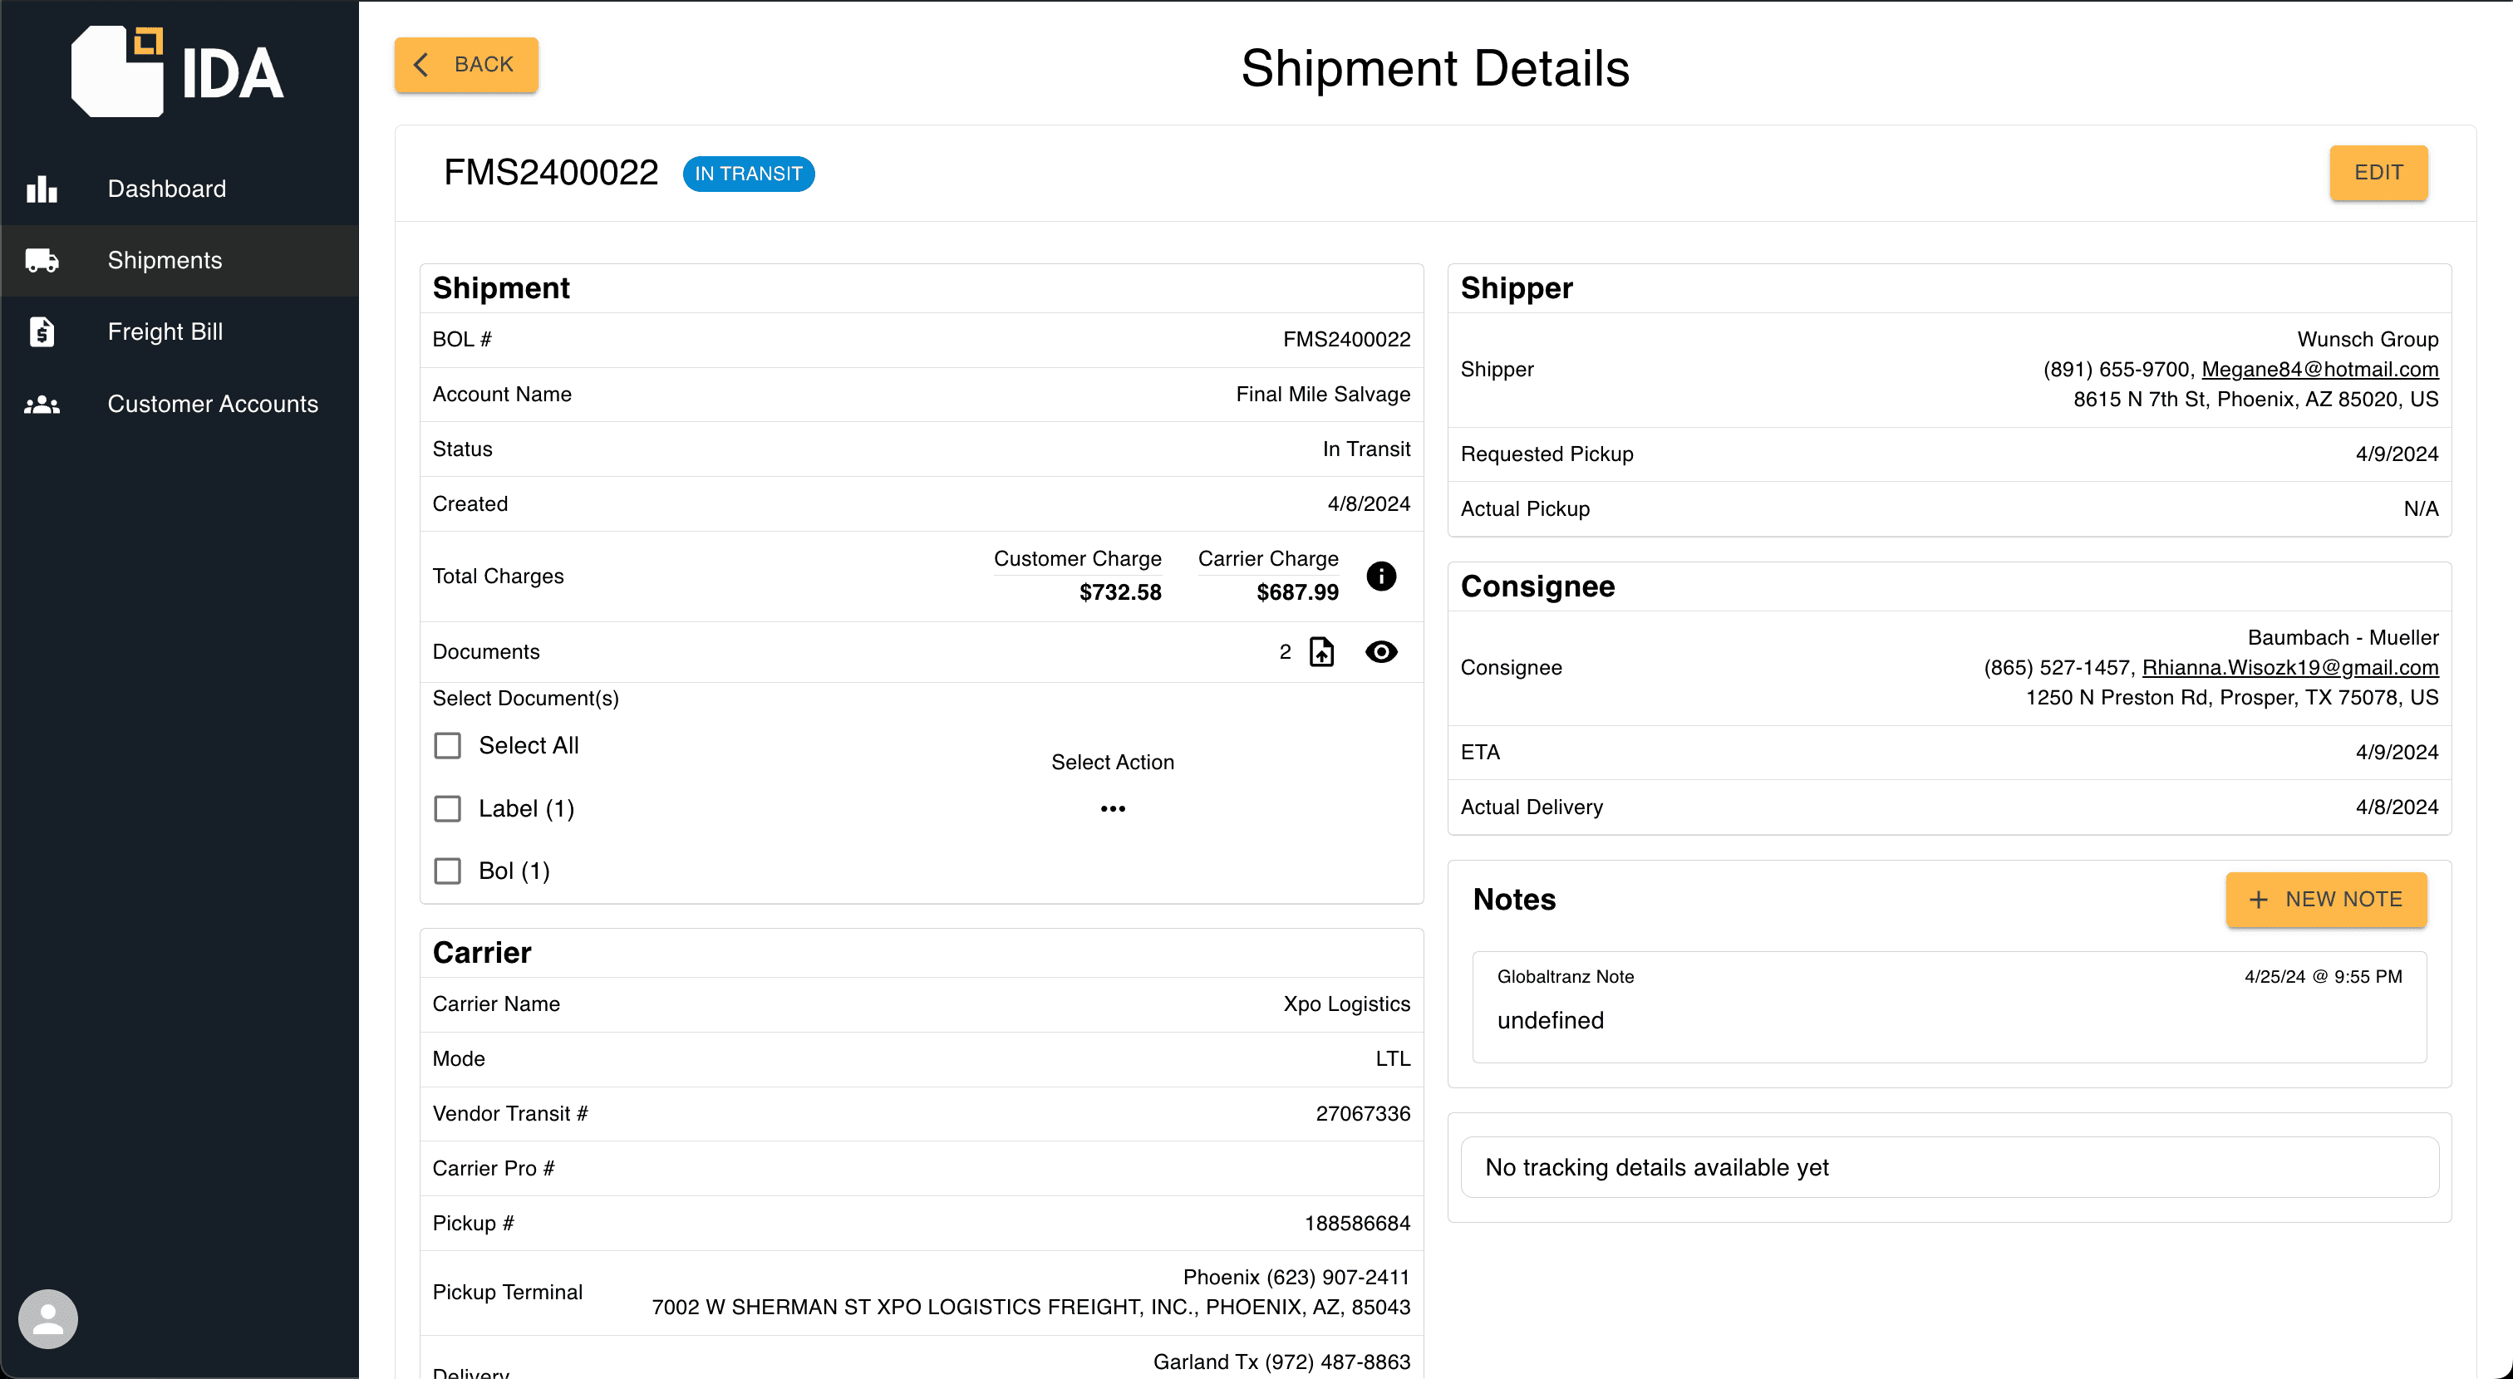The height and width of the screenshot is (1379, 2513).
Task: Open the Megane84@hotmail.com email link
Action: click(x=2320, y=370)
